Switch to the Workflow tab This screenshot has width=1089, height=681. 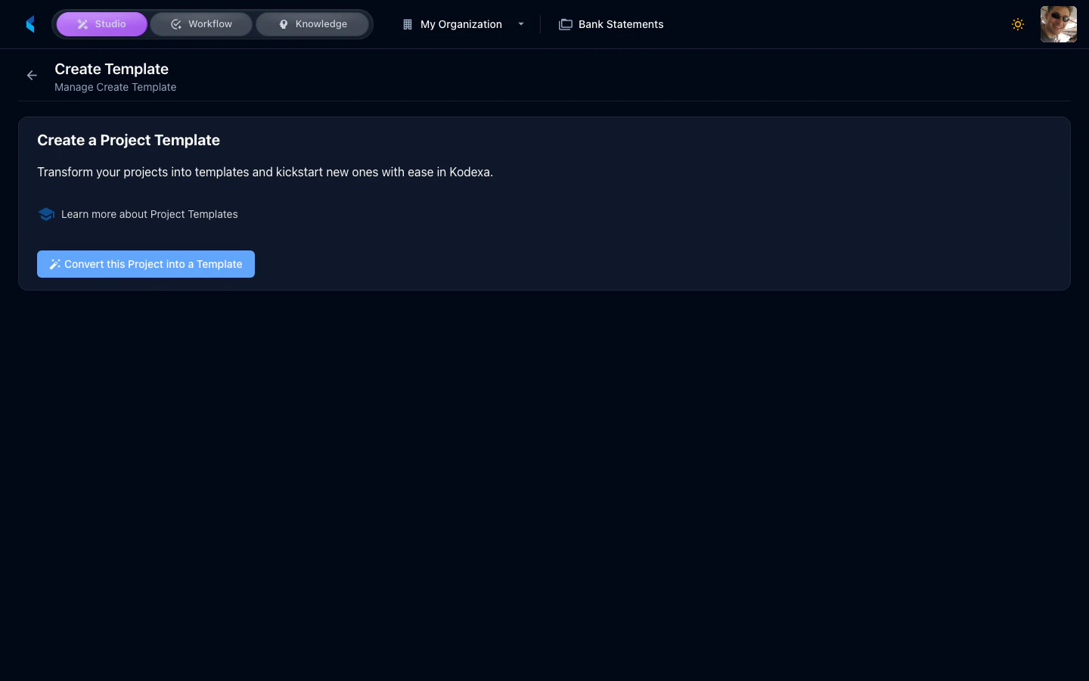pyautogui.click(x=201, y=23)
